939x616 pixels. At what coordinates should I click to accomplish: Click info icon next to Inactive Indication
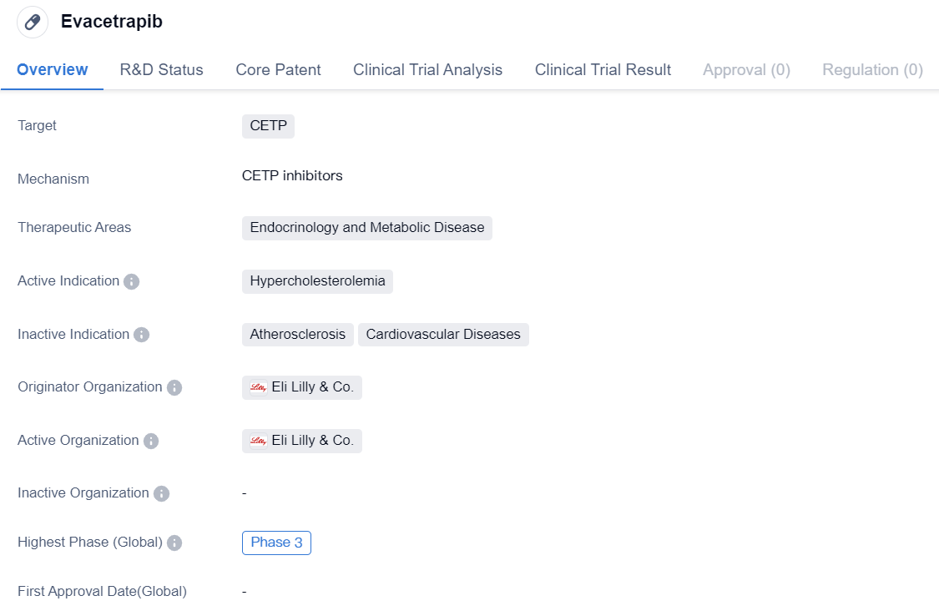tap(141, 335)
